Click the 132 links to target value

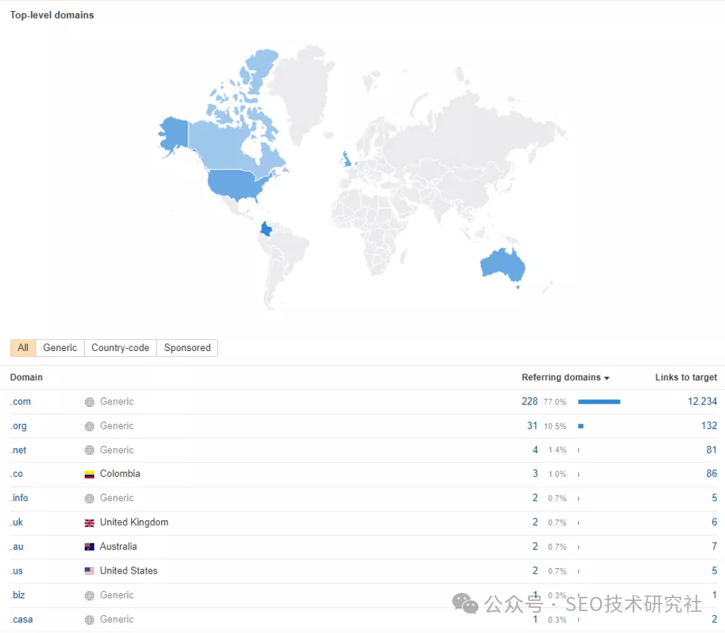709,425
